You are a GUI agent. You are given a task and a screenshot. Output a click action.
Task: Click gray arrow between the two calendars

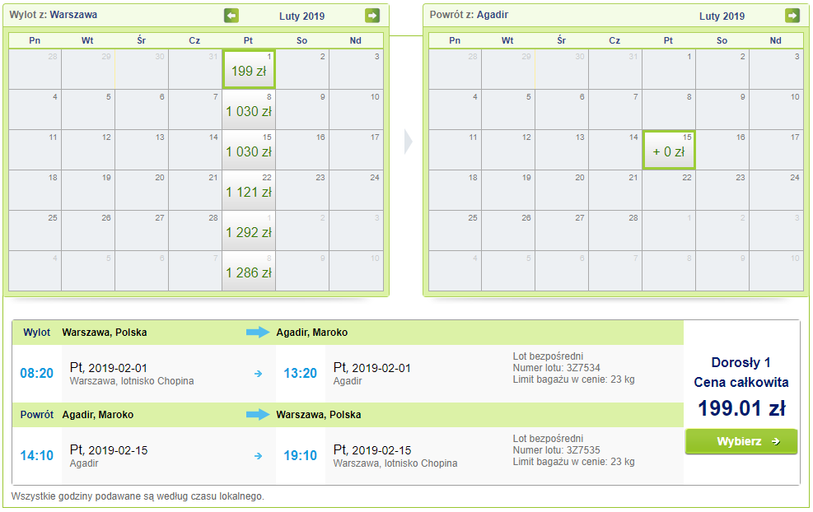408,142
